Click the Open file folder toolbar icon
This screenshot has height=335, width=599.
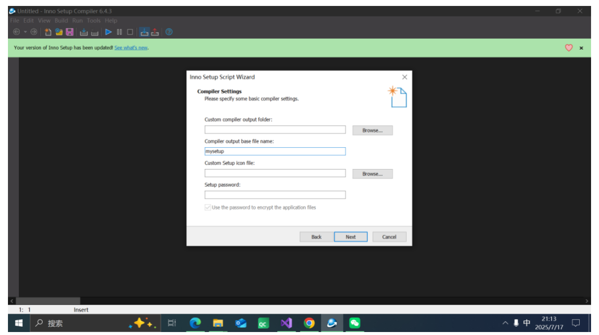59,32
